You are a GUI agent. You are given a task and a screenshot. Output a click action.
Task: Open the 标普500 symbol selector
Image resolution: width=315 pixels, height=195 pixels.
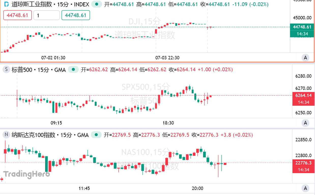pos(21,69)
